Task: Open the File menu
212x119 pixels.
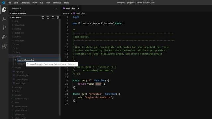Action: pyautogui.click(x=9, y=3)
